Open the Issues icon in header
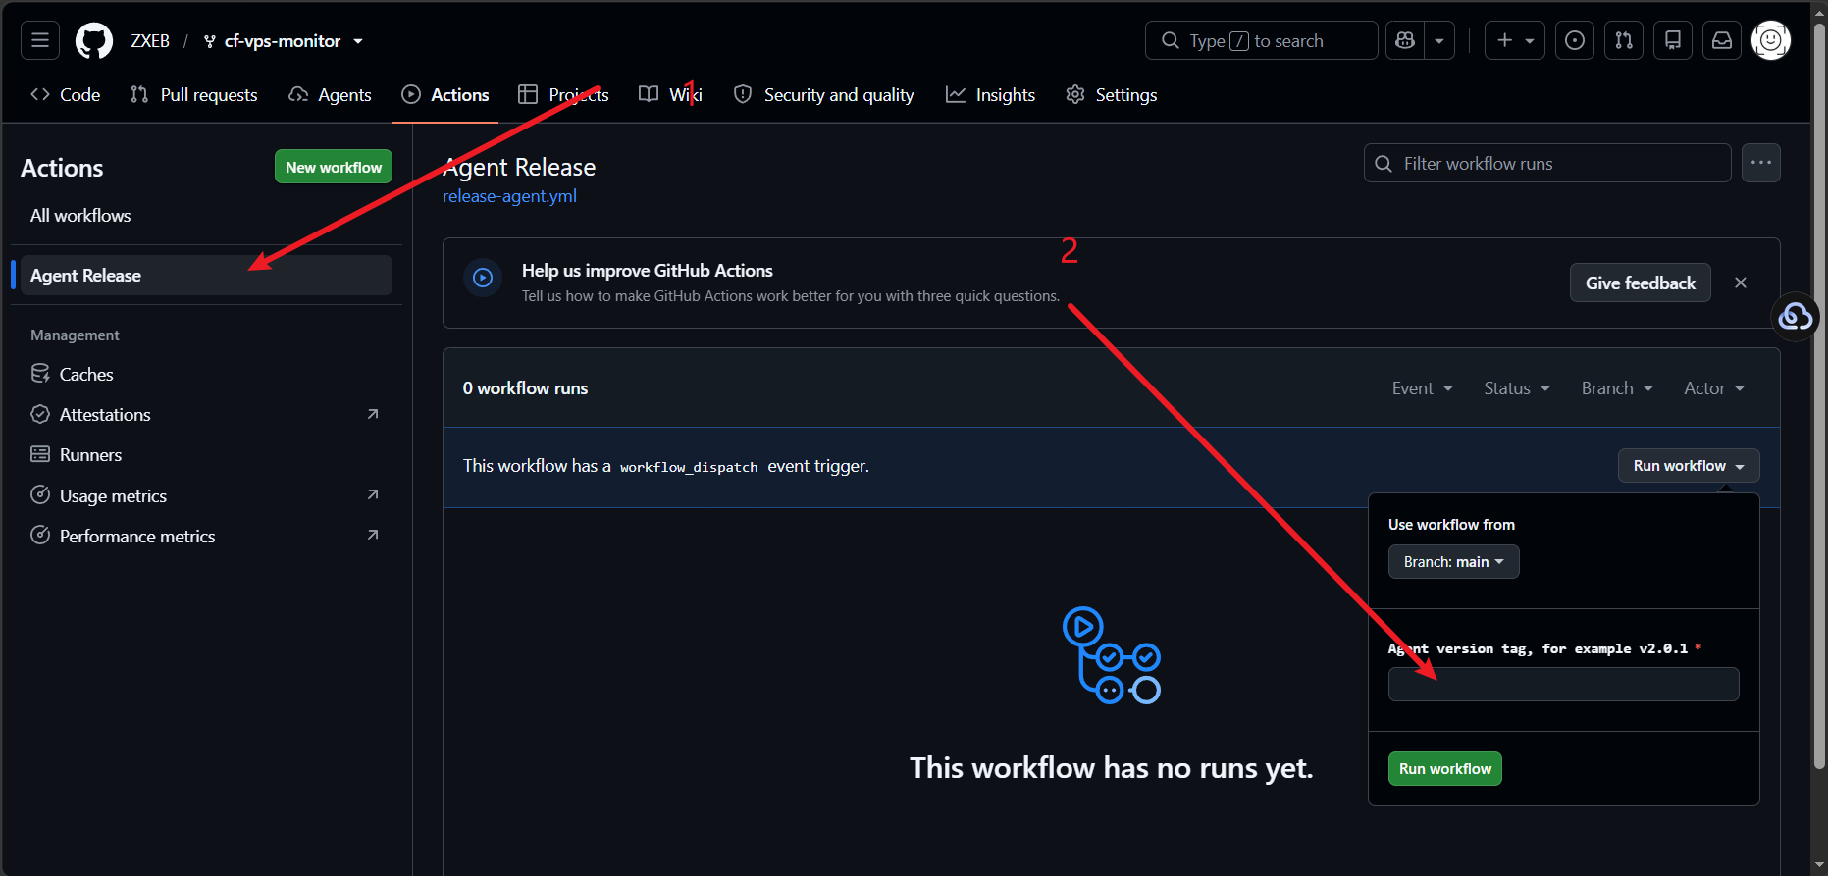This screenshot has width=1828, height=876. pyautogui.click(x=1575, y=40)
